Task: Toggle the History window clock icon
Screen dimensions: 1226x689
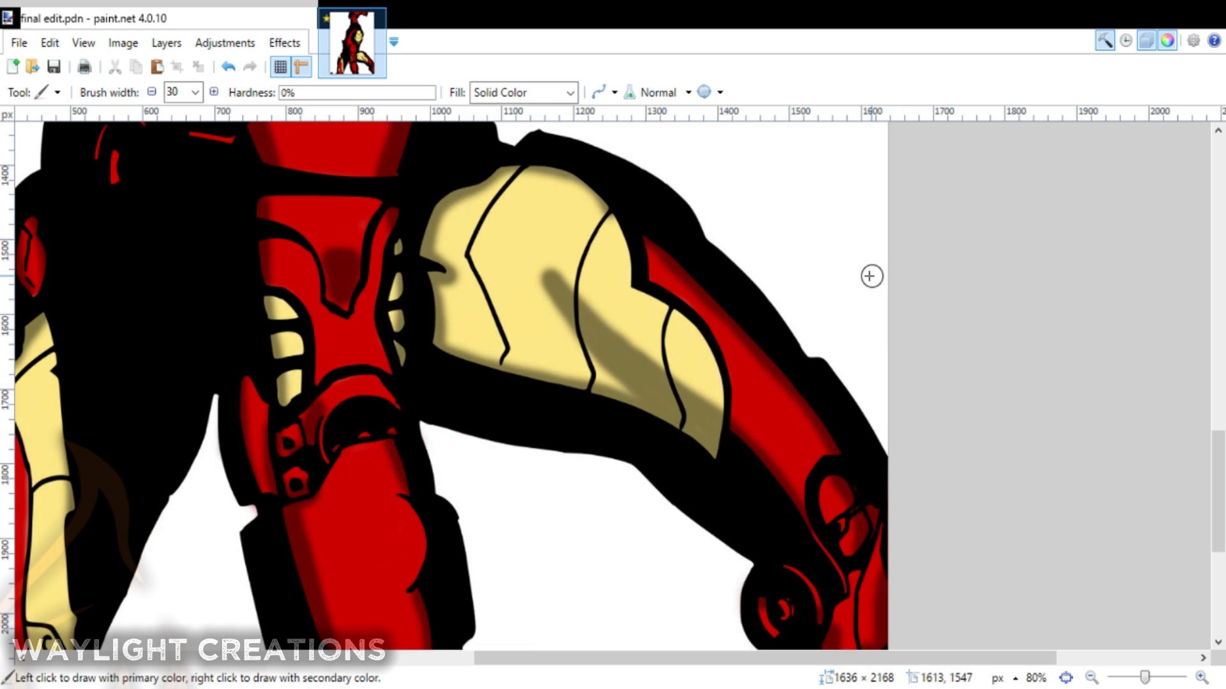Action: [1126, 41]
